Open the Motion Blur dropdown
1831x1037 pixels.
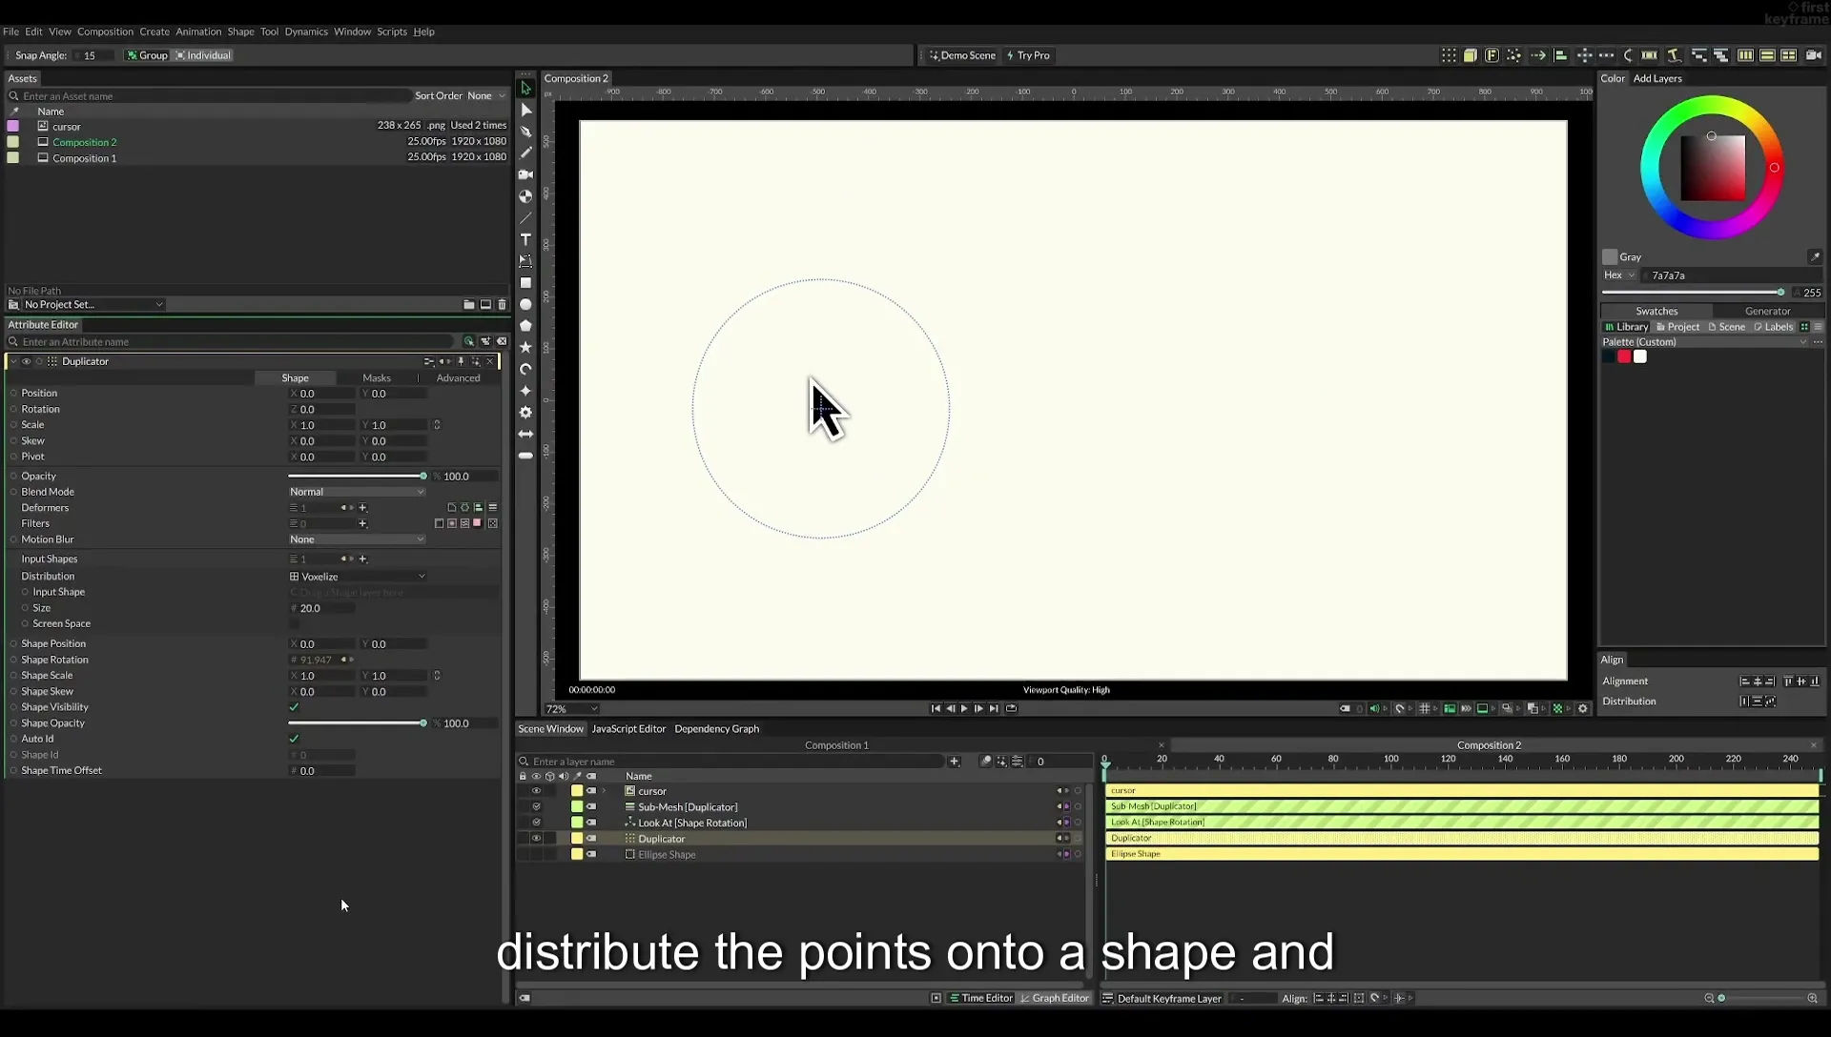coord(357,539)
